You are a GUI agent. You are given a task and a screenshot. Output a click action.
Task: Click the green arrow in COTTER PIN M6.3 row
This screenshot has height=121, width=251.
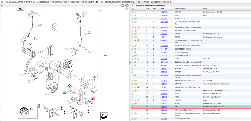pos(136,119)
